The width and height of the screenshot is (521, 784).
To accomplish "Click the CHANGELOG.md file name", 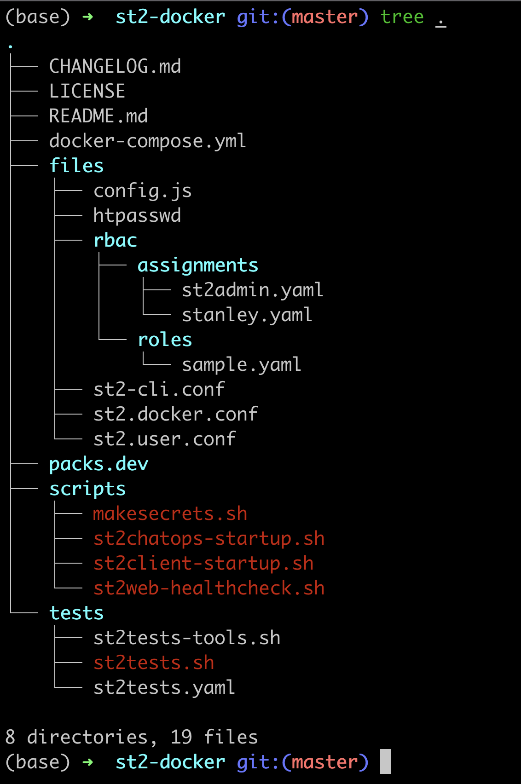I will (115, 67).
